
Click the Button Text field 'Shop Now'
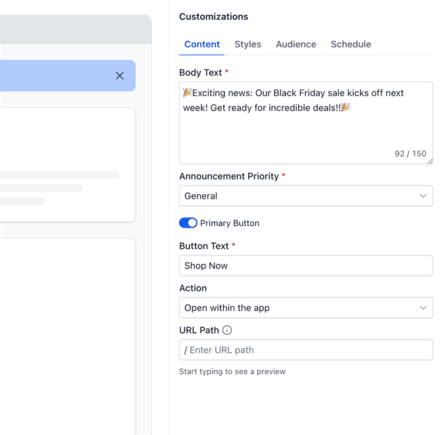(306, 265)
